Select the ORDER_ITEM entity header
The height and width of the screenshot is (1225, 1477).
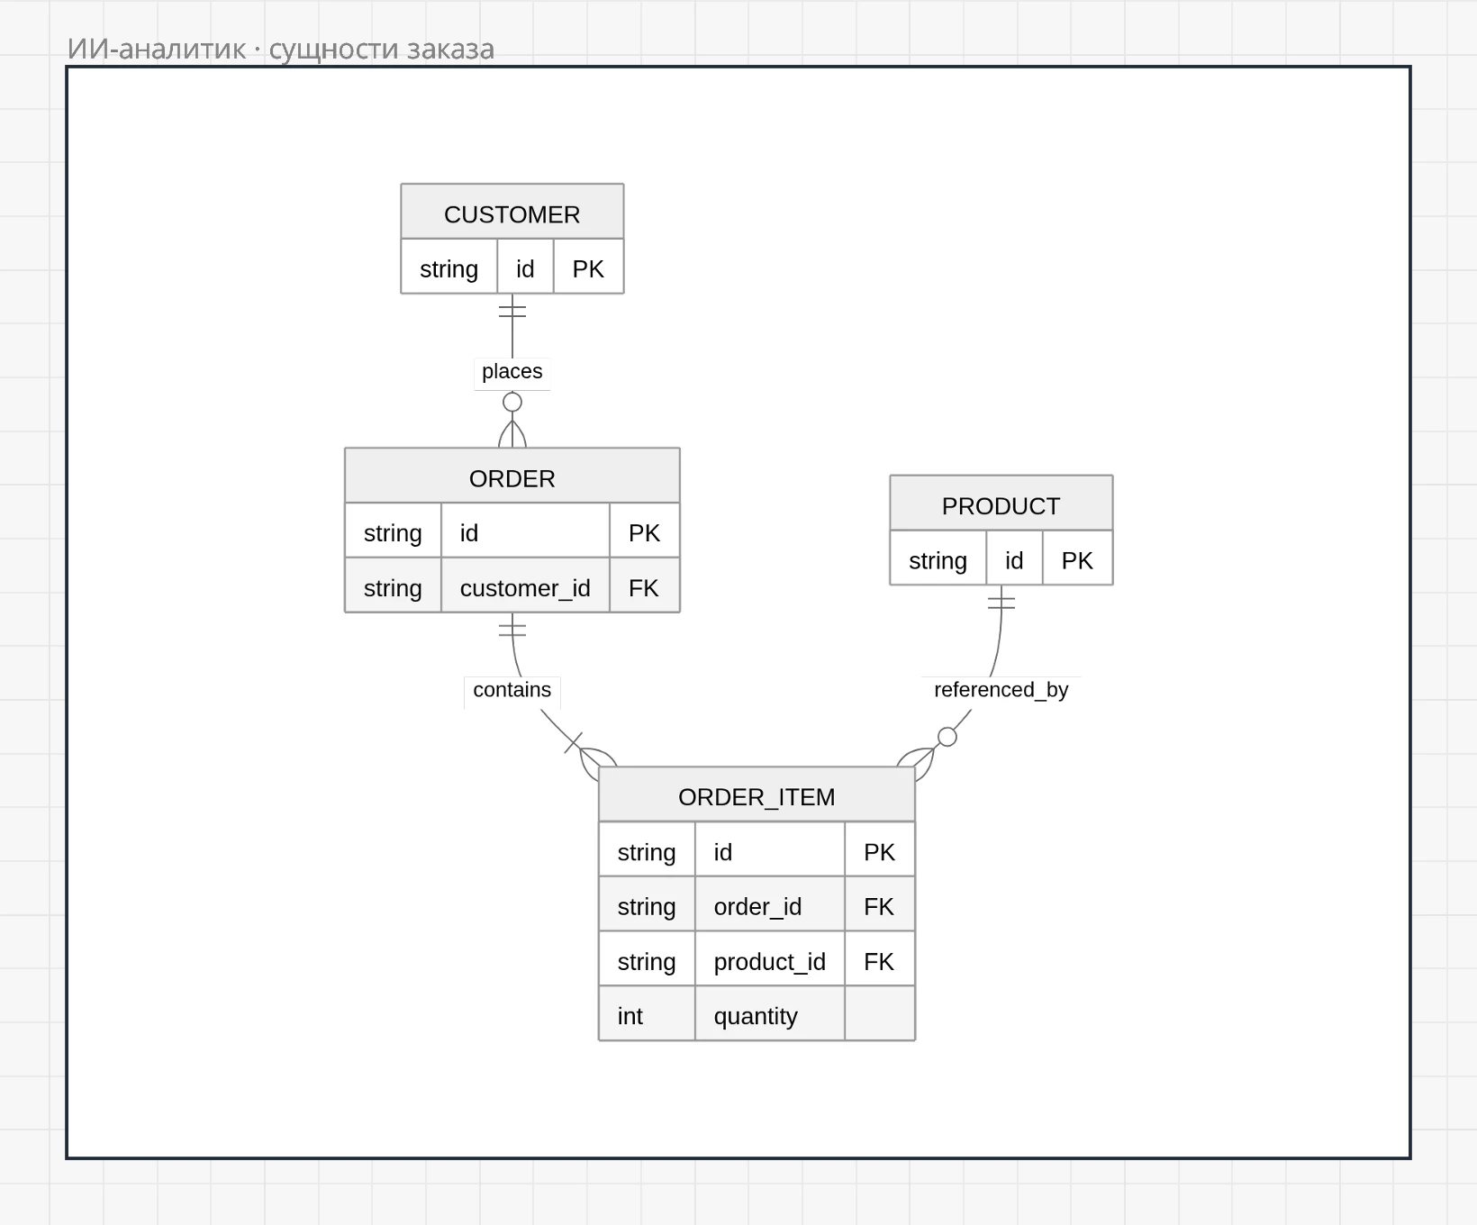[x=757, y=795]
